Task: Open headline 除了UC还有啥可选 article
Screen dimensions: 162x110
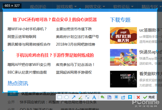Action: [55, 19]
